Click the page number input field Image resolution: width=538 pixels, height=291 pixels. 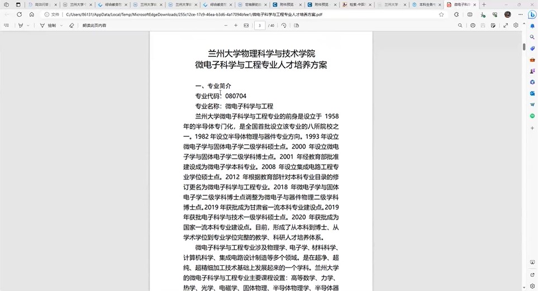point(260,25)
